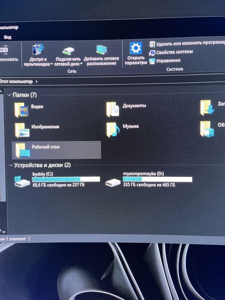
Task: Select the Видео folder icon
Action: [21, 110]
